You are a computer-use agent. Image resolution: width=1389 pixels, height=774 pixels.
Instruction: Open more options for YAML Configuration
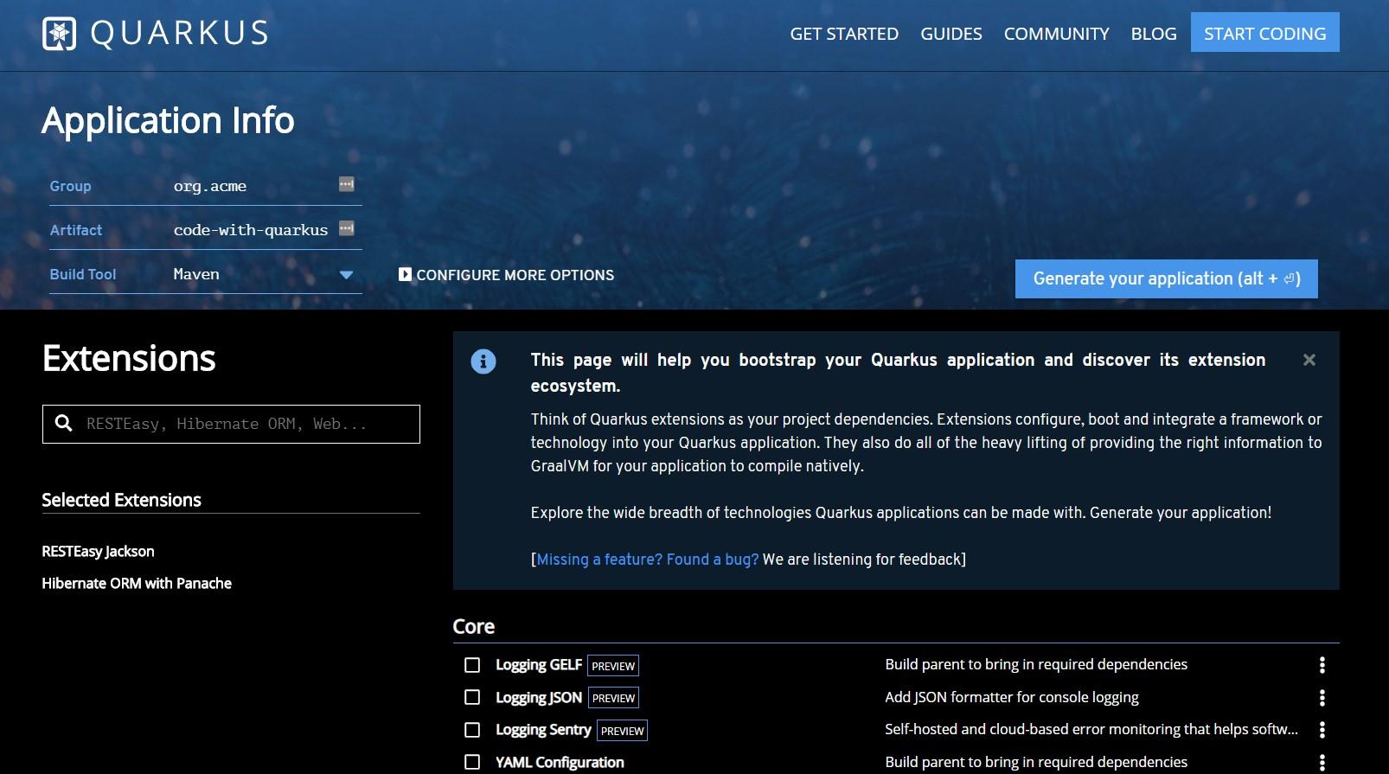pyautogui.click(x=1322, y=763)
